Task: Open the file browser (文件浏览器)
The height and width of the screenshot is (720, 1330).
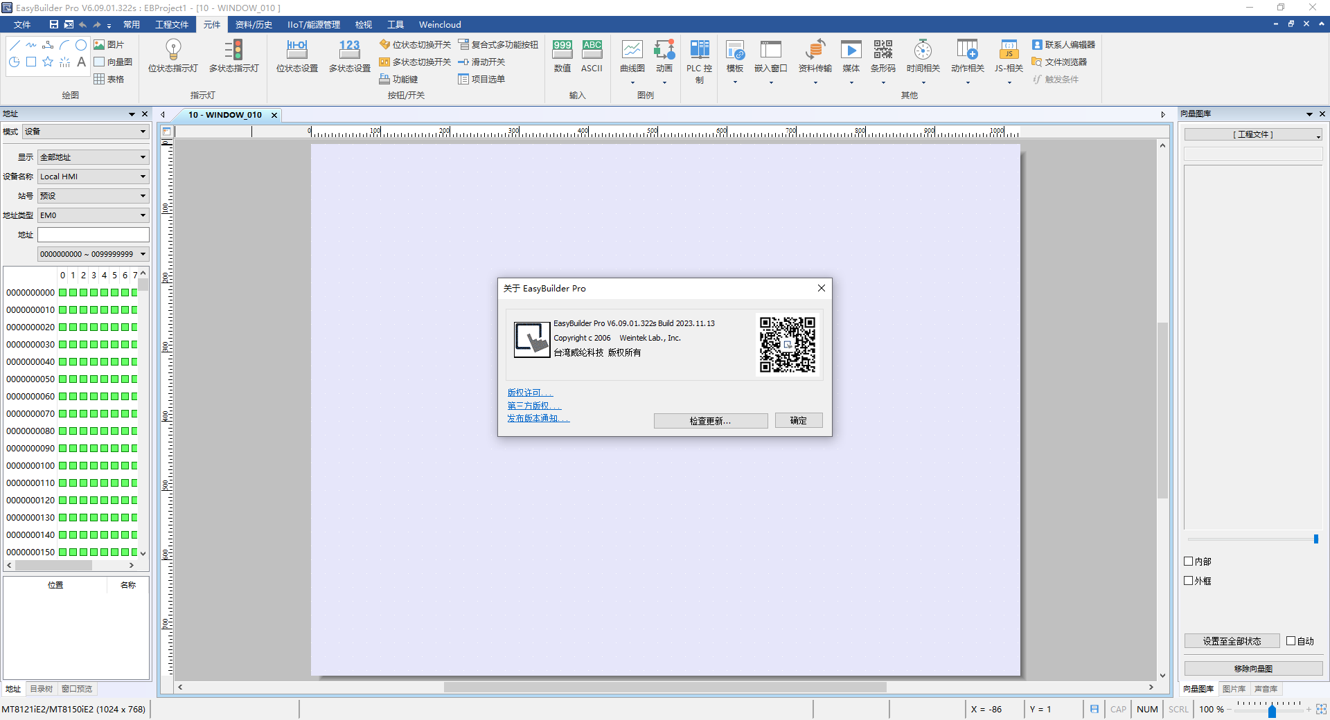Action: [1059, 62]
